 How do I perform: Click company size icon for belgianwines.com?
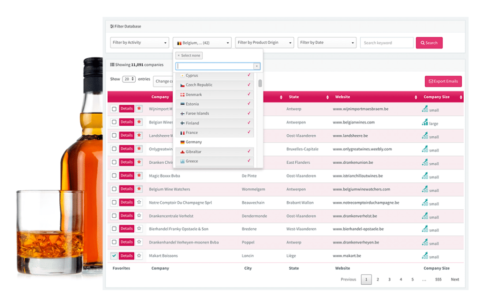tap(425, 122)
